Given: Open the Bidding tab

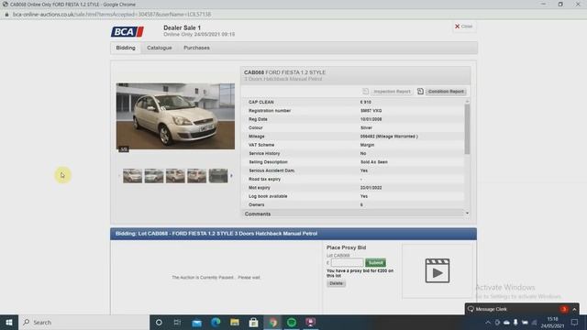Looking at the screenshot, I should (126, 48).
